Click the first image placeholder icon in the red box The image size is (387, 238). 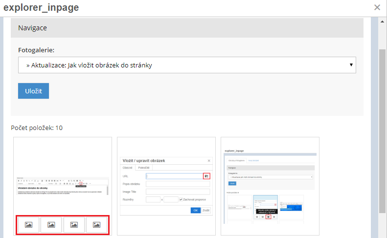(x=29, y=225)
